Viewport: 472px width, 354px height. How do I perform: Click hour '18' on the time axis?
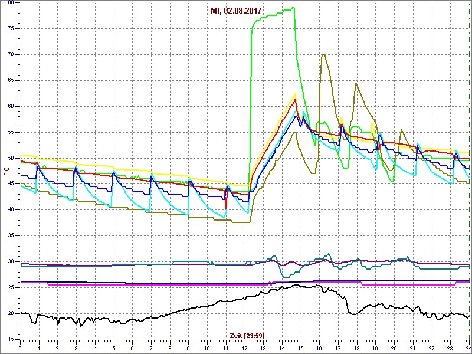(x=357, y=348)
